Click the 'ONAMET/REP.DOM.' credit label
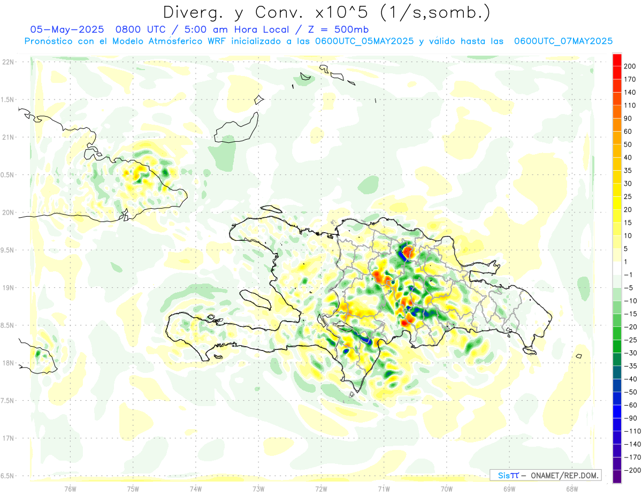Screen dimensions: 642x496 point(564,475)
